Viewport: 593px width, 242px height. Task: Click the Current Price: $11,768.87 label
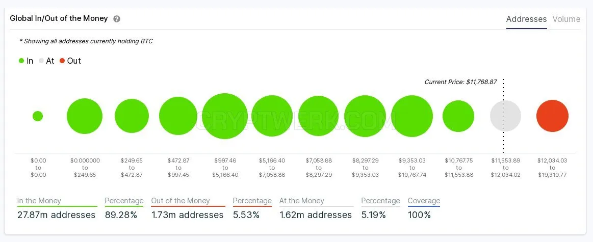click(460, 82)
